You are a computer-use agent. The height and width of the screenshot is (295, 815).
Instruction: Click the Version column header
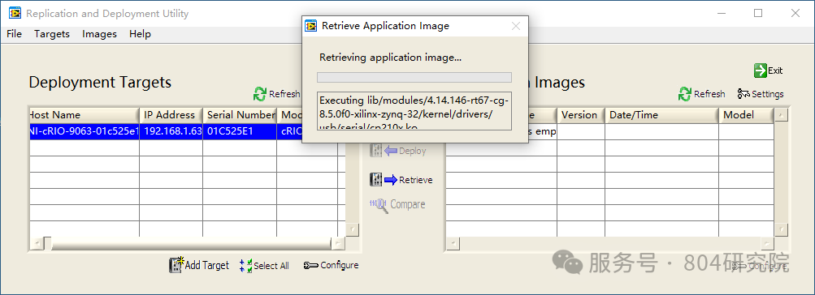(x=581, y=115)
